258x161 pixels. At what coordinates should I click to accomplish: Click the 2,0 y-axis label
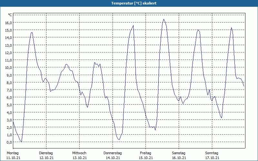(x=10, y=128)
